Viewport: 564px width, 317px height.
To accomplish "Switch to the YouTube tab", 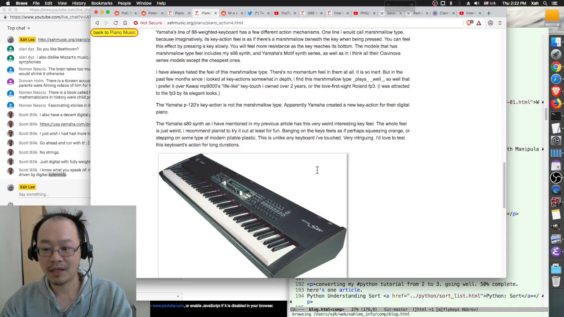I will coord(285,13).
